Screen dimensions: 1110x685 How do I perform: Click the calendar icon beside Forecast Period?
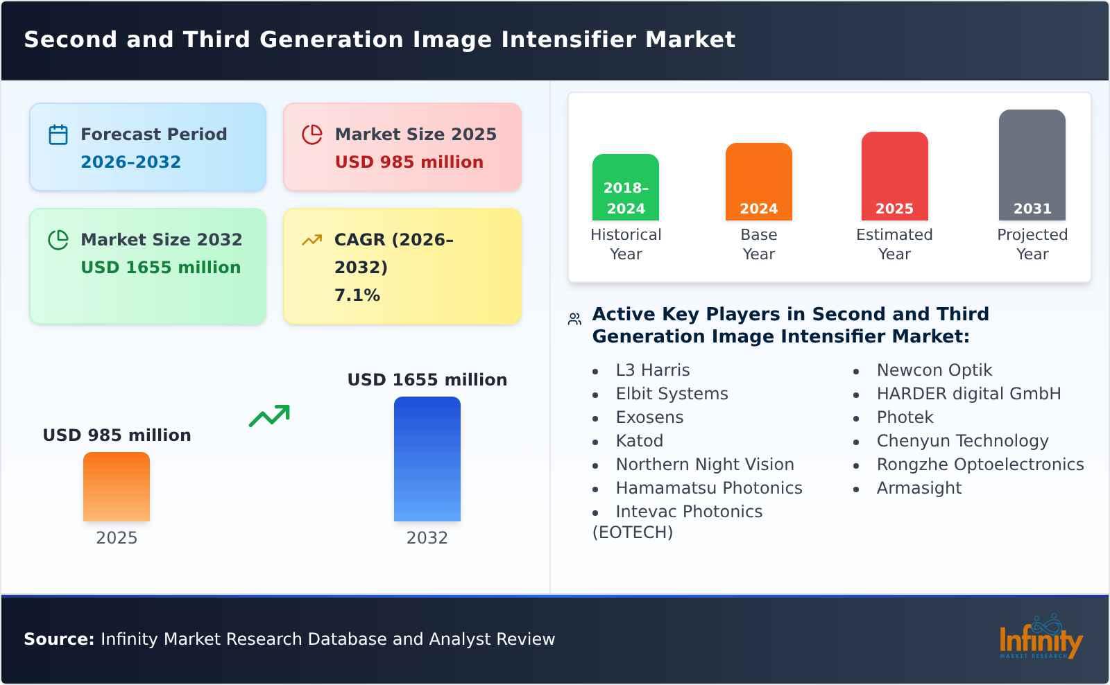[x=59, y=134]
